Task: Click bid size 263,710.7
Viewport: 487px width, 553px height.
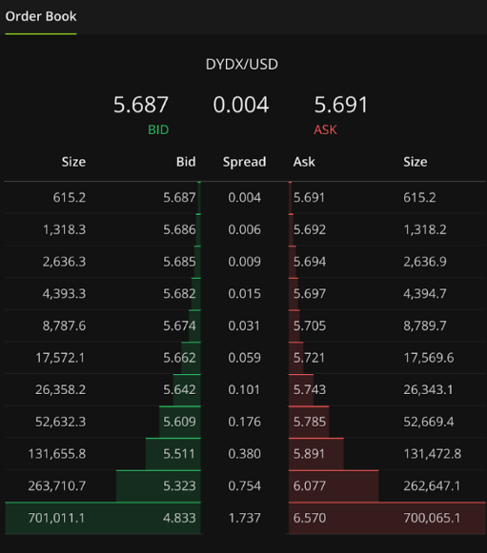Action: (57, 486)
